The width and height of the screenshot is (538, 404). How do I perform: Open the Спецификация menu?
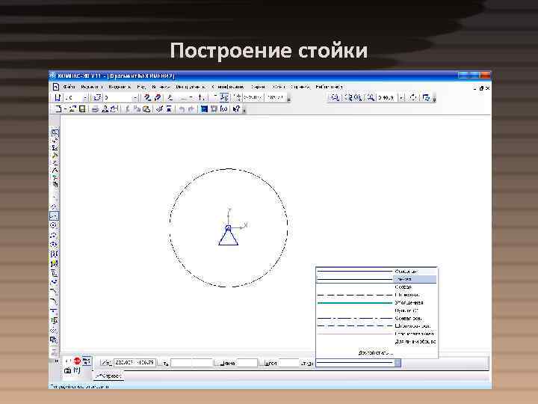click(x=227, y=87)
